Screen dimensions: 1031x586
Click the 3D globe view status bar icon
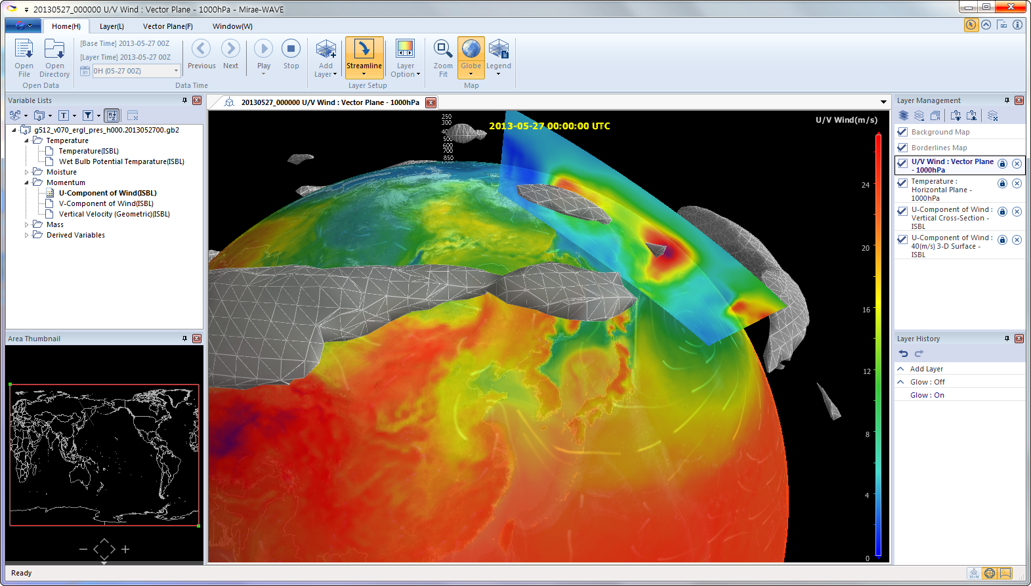click(990, 573)
